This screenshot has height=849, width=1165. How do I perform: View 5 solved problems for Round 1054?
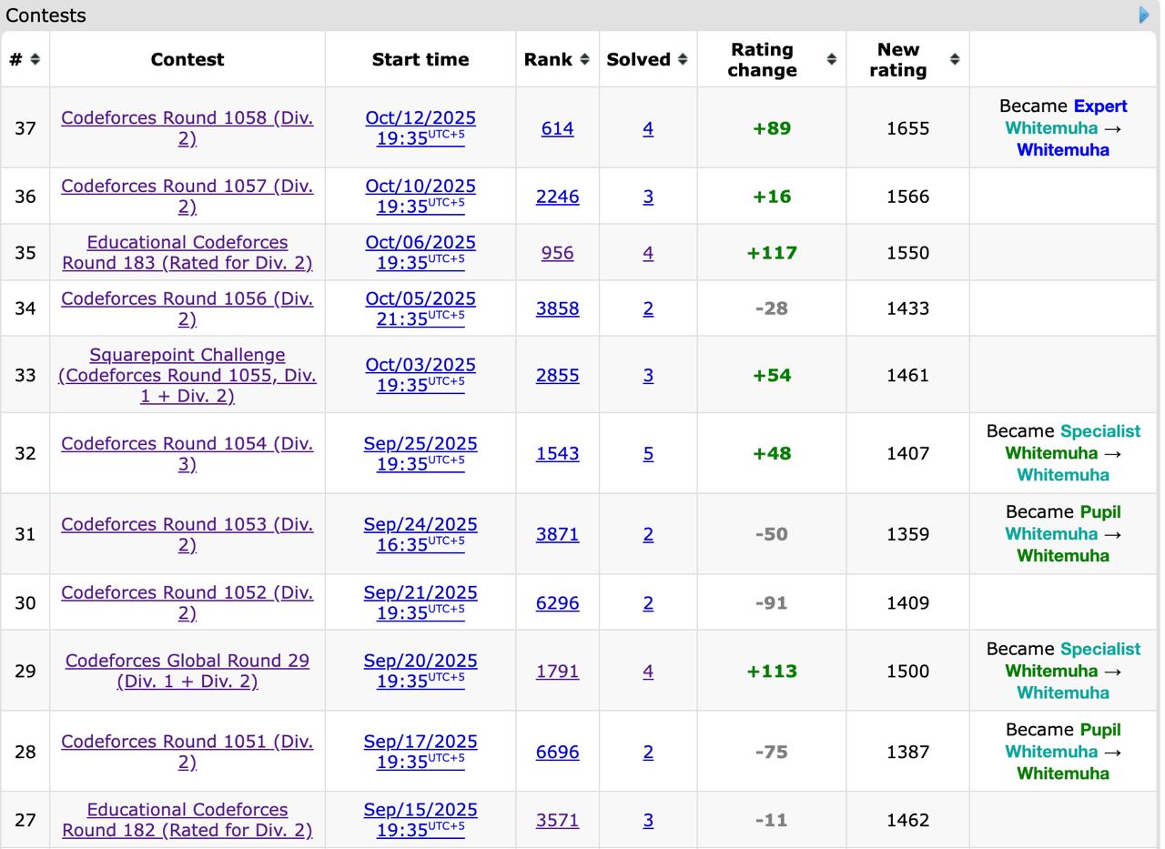648,453
